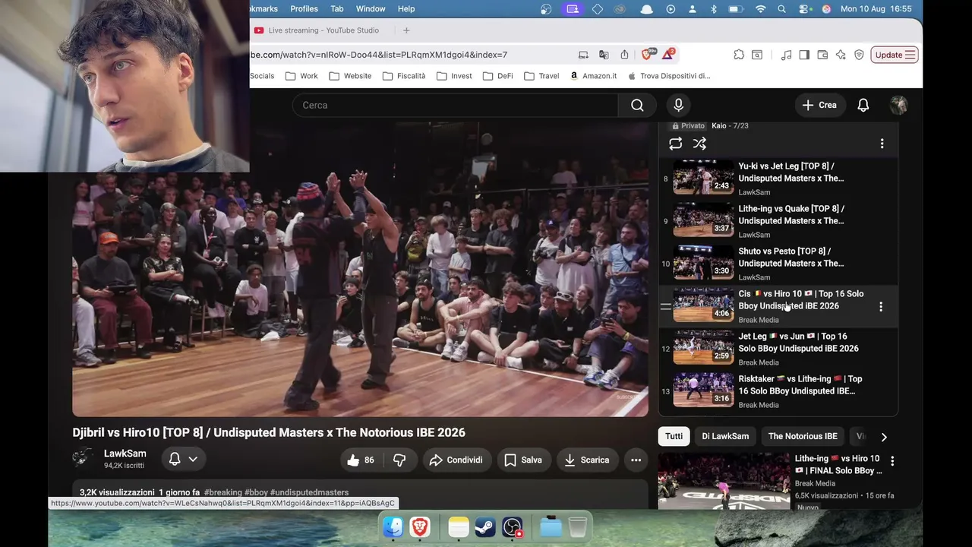Open the Website bookmarks folder
The height and width of the screenshot is (547, 972).
[x=350, y=76]
